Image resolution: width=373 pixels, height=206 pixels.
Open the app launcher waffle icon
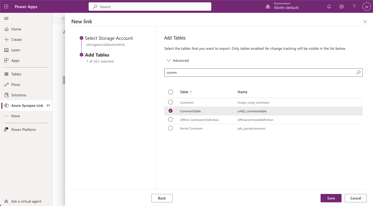(6, 7)
